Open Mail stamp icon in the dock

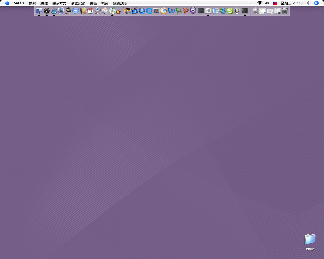(61, 11)
